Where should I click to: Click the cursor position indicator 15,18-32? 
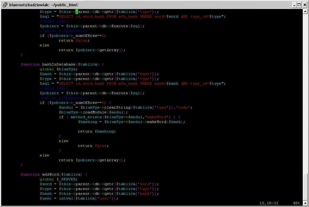click(269, 203)
